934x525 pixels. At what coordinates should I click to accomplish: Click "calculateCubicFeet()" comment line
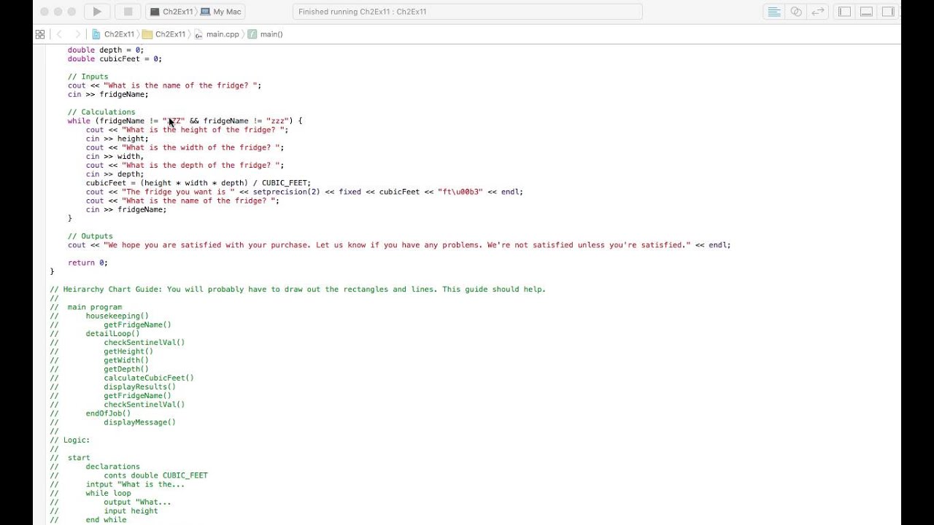(149, 378)
